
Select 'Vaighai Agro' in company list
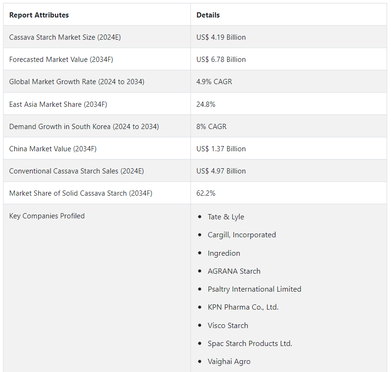[229, 362]
